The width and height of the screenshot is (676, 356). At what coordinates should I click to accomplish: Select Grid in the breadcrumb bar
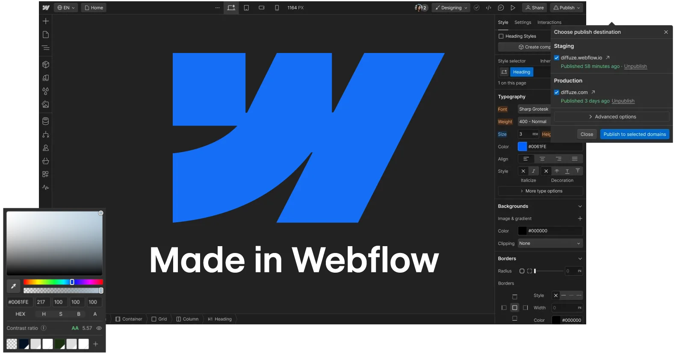[159, 319]
